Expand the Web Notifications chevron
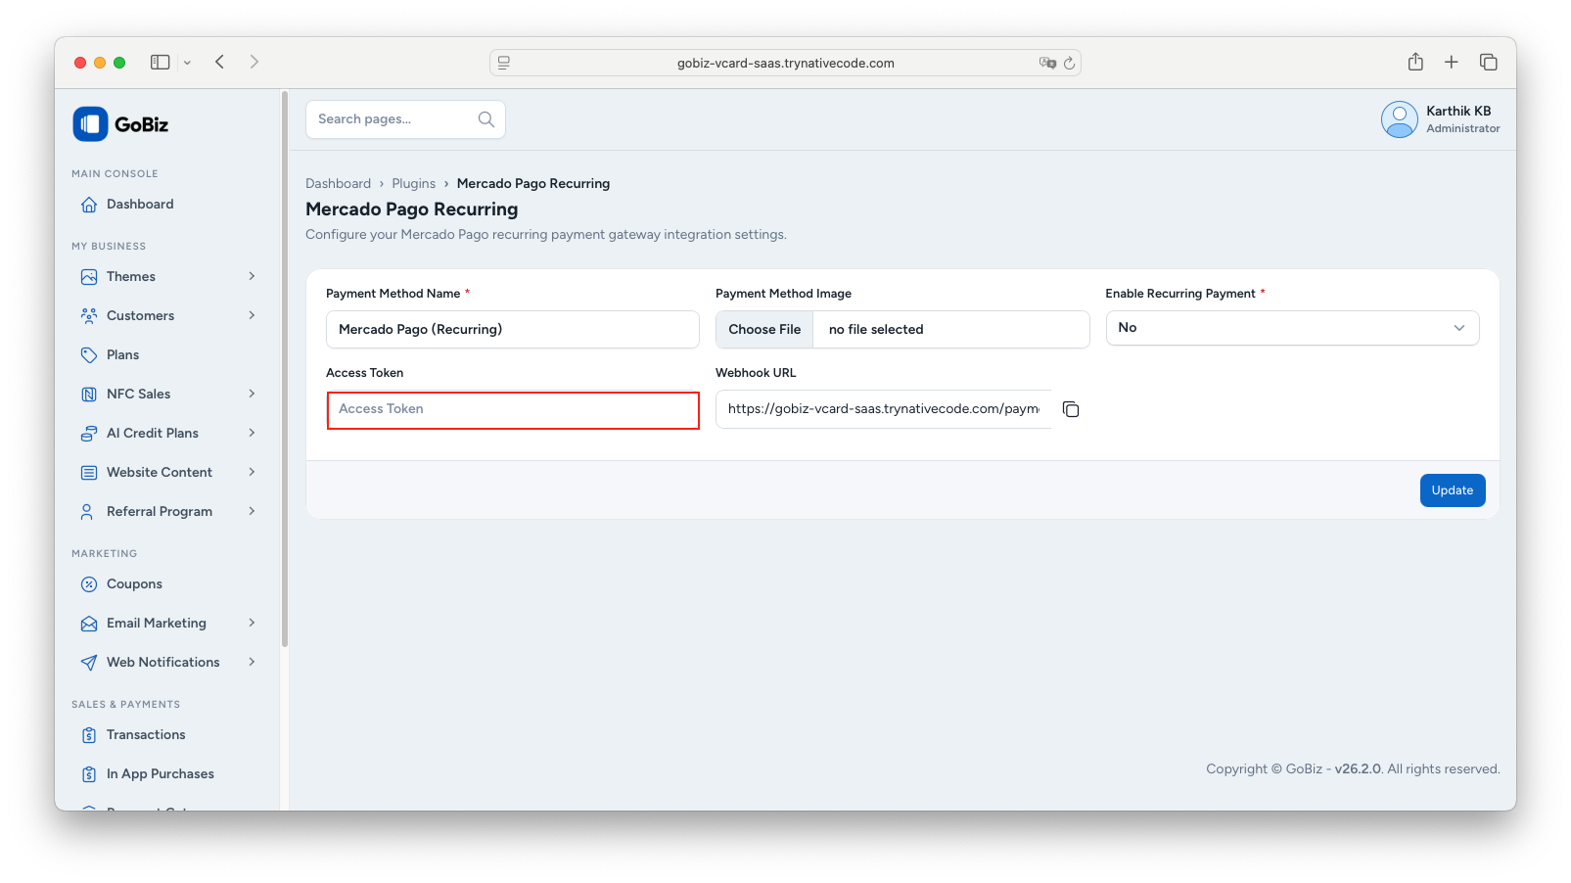 [x=252, y=663]
